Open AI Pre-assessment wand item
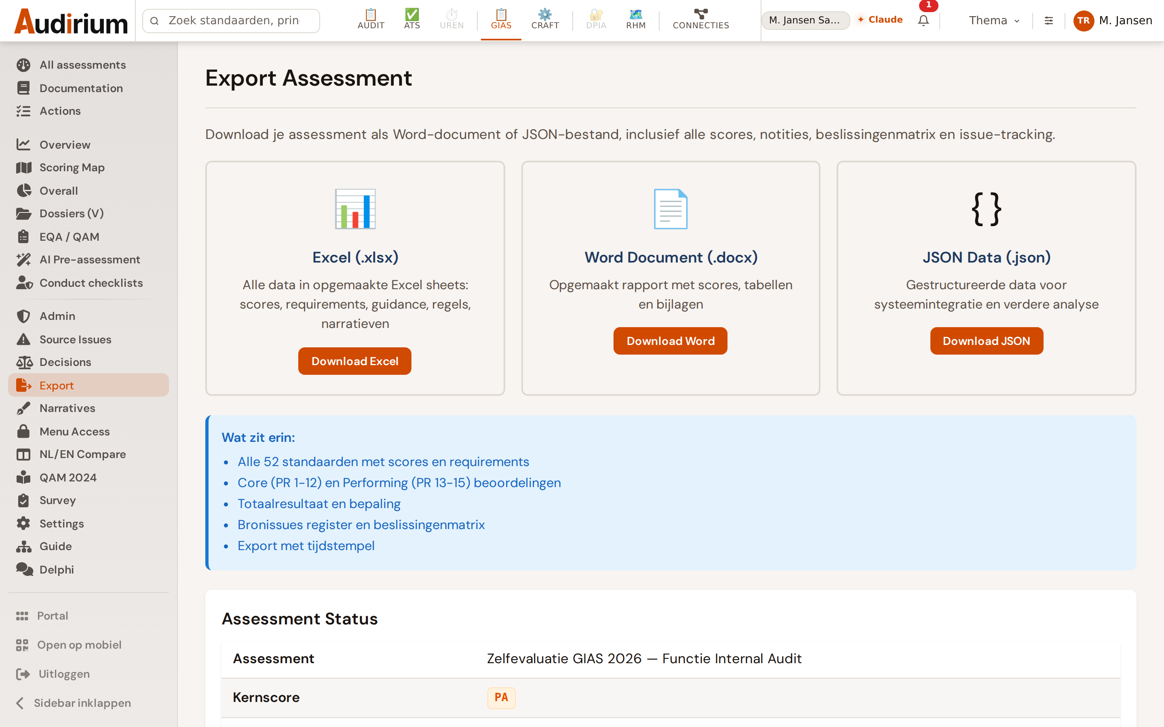This screenshot has height=727, width=1164. point(89,260)
